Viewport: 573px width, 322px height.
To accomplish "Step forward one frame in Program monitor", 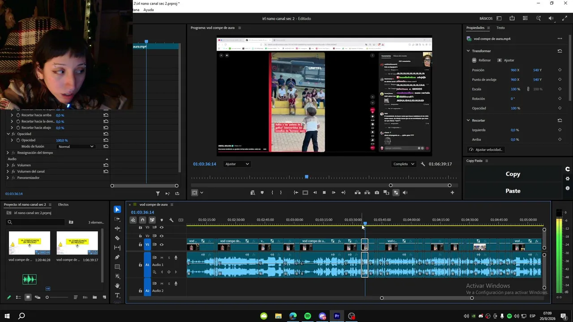I will [334, 193].
